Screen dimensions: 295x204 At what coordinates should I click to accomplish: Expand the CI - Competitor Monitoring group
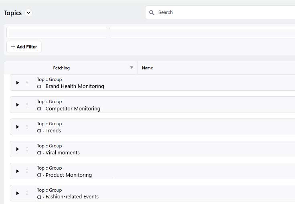point(18,105)
